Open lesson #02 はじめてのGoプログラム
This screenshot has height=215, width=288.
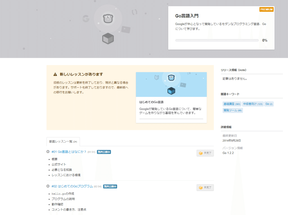[x=72, y=186]
